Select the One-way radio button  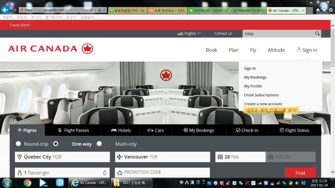pyautogui.click(x=56, y=144)
